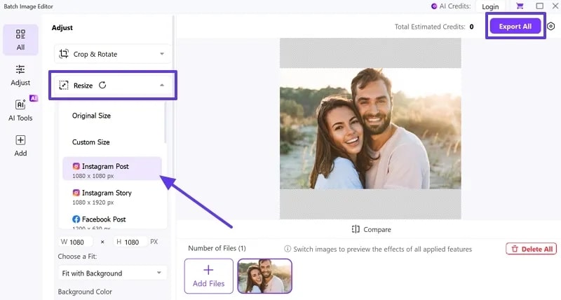Click the Background Color label
The height and width of the screenshot is (300, 561).
(x=85, y=292)
